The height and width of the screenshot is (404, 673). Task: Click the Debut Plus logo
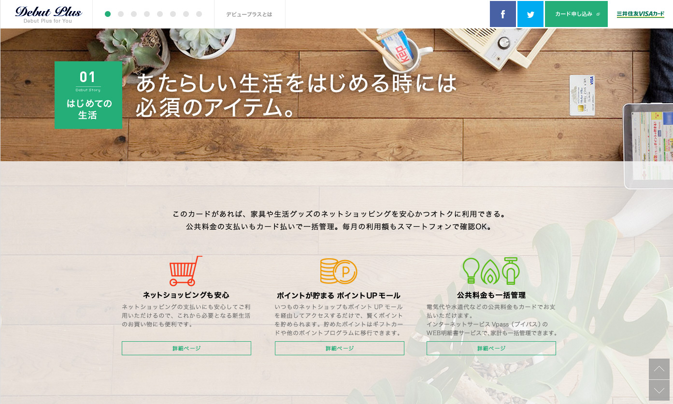(48, 14)
